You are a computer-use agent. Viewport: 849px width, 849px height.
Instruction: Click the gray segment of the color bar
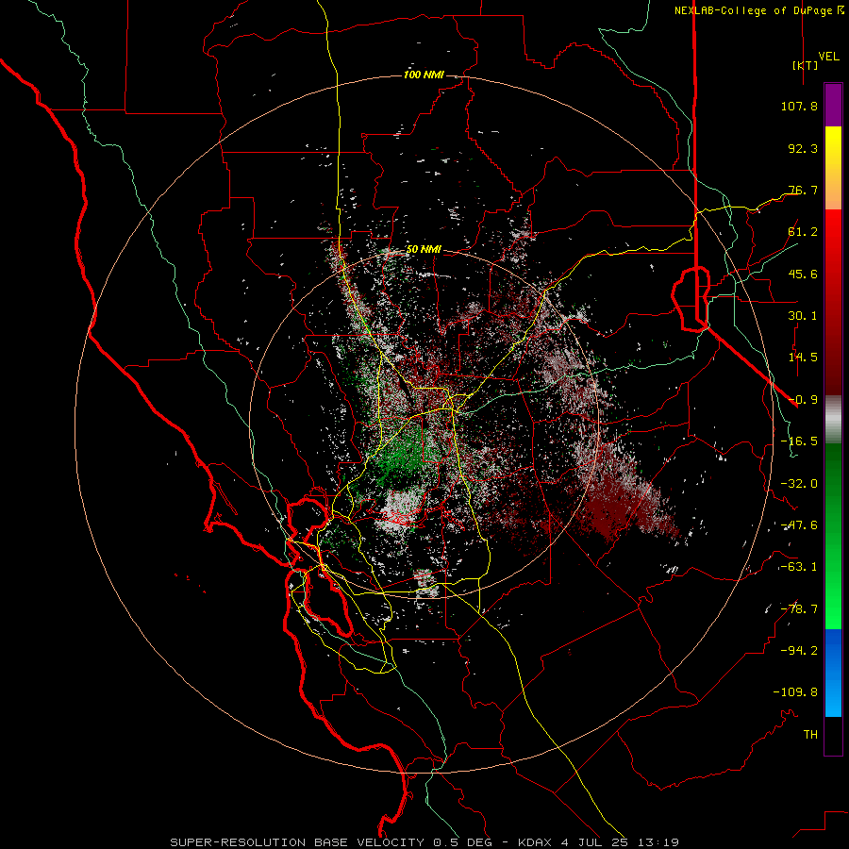(x=833, y=420)
